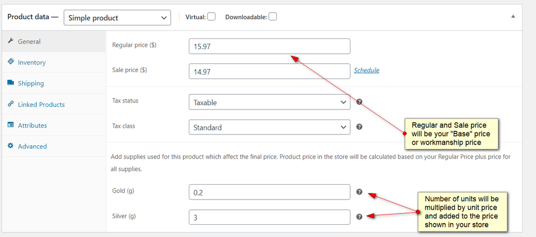The image size is (536, 237).
Task: Click the help icon next to Tax class
Action: pyautogui.click(x=359, y=127)
